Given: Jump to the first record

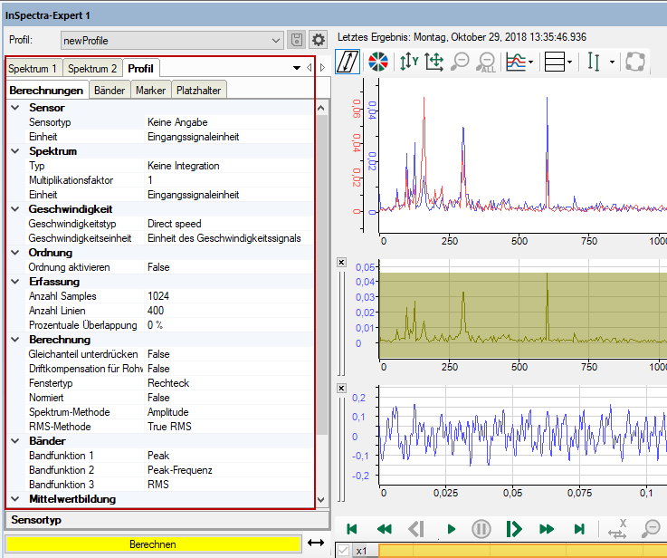Looking at the screenshot, I should (351, 529).
